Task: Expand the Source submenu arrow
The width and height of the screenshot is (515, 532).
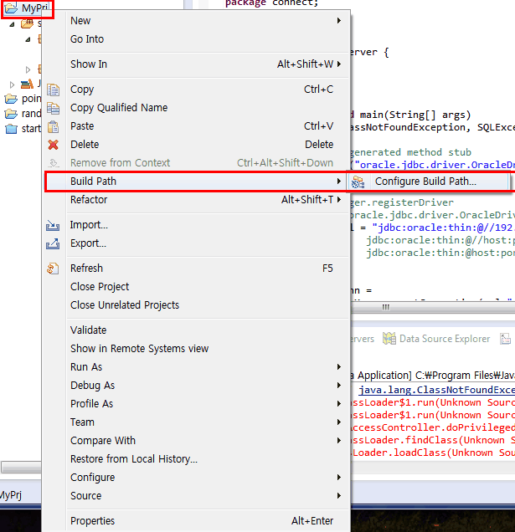Action: pos(338,495)
